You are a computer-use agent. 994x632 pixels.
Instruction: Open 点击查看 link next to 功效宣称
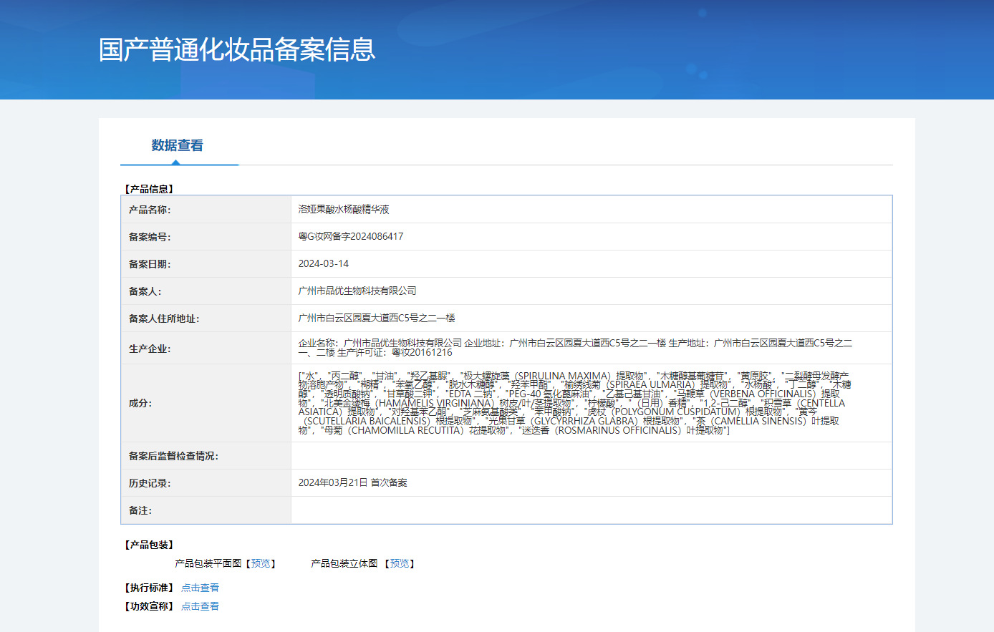[200, 606]
